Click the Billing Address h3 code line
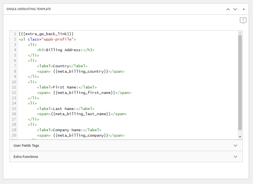This screenshot has height=184, width=253. tap(66, 50)
